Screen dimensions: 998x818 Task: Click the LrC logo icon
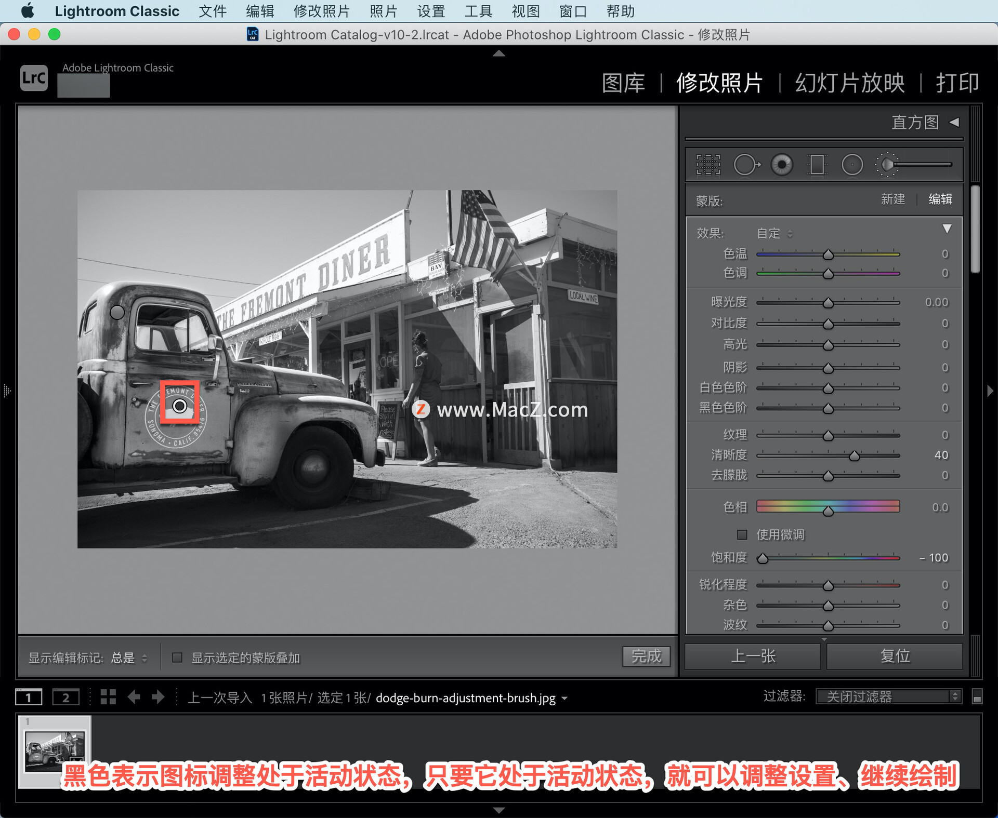34,78
